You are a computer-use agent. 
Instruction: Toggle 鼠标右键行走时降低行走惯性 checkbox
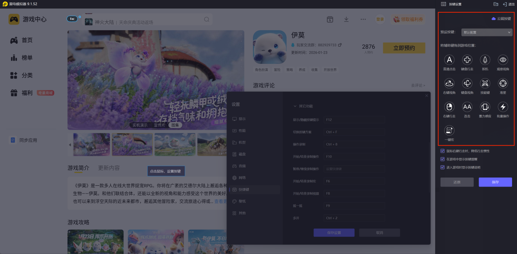click(x=443, y=151)
